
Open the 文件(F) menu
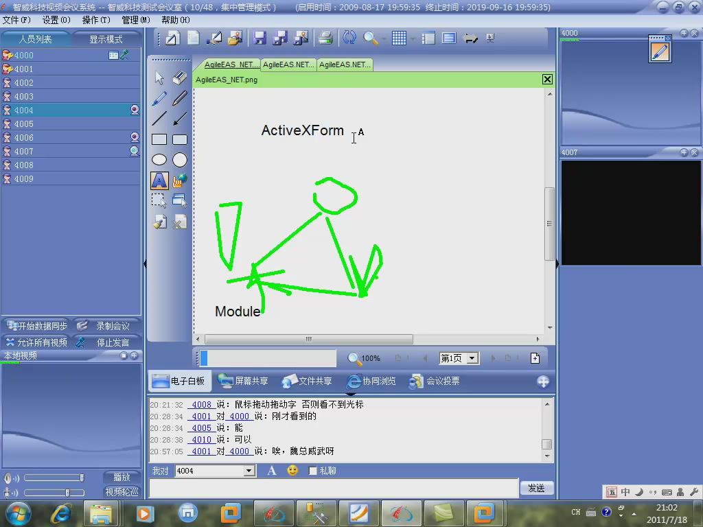click(x=17, y=20)
